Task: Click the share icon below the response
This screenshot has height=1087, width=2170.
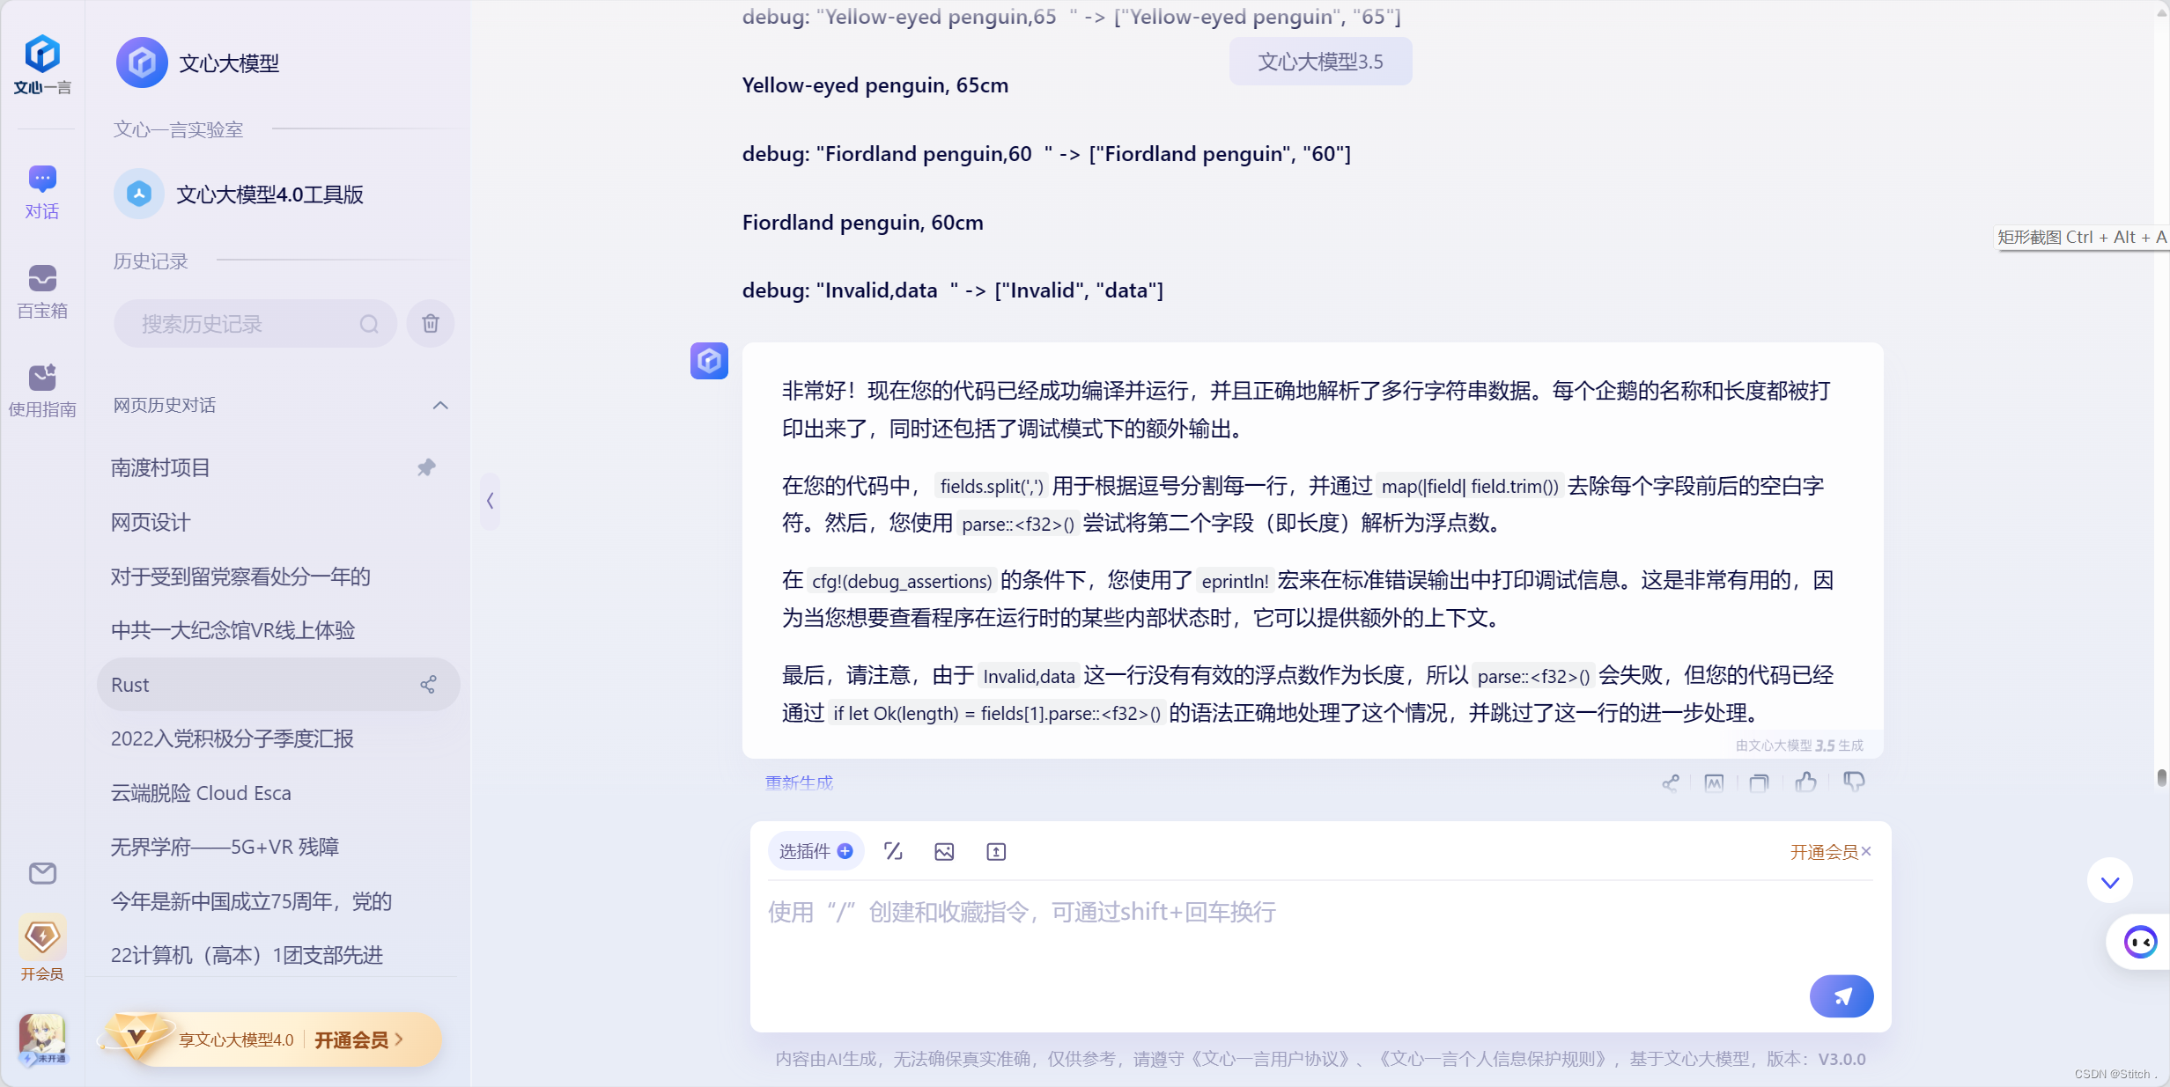Action: [1670, 782]
